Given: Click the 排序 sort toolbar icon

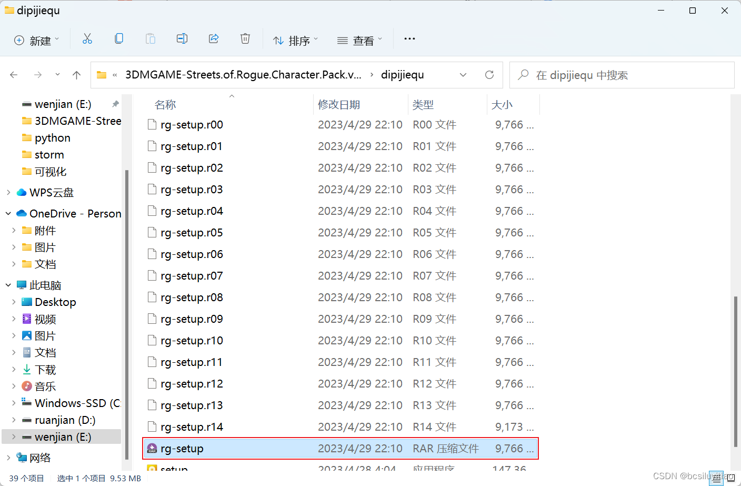Looking at the screenshot, I should point(278,39).
